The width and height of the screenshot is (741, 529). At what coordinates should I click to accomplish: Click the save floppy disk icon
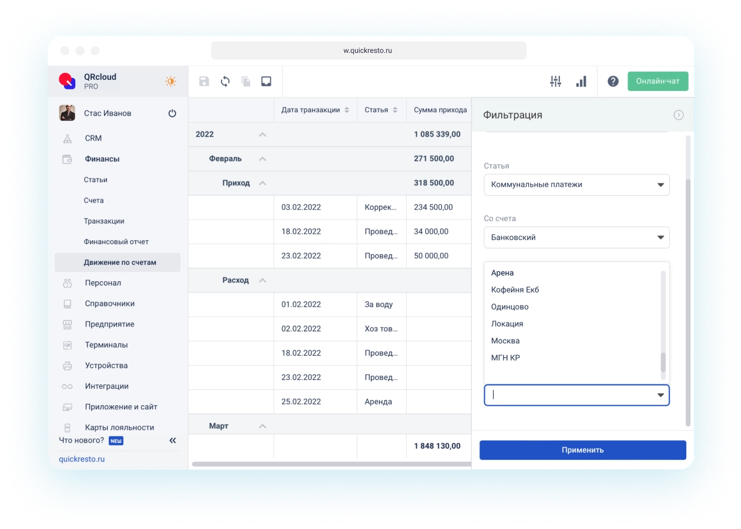click(204, 82)
